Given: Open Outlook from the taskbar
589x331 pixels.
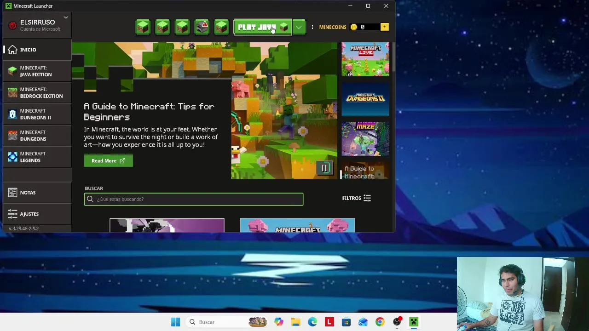Looking at the screenshot, I should (x=363, y=322).
